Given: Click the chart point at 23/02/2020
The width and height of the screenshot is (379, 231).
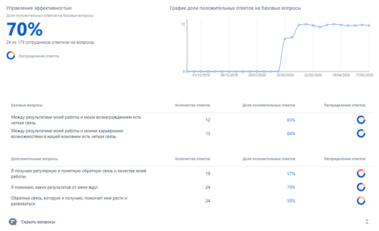Looking at the screenshot, I should (285, 39).
